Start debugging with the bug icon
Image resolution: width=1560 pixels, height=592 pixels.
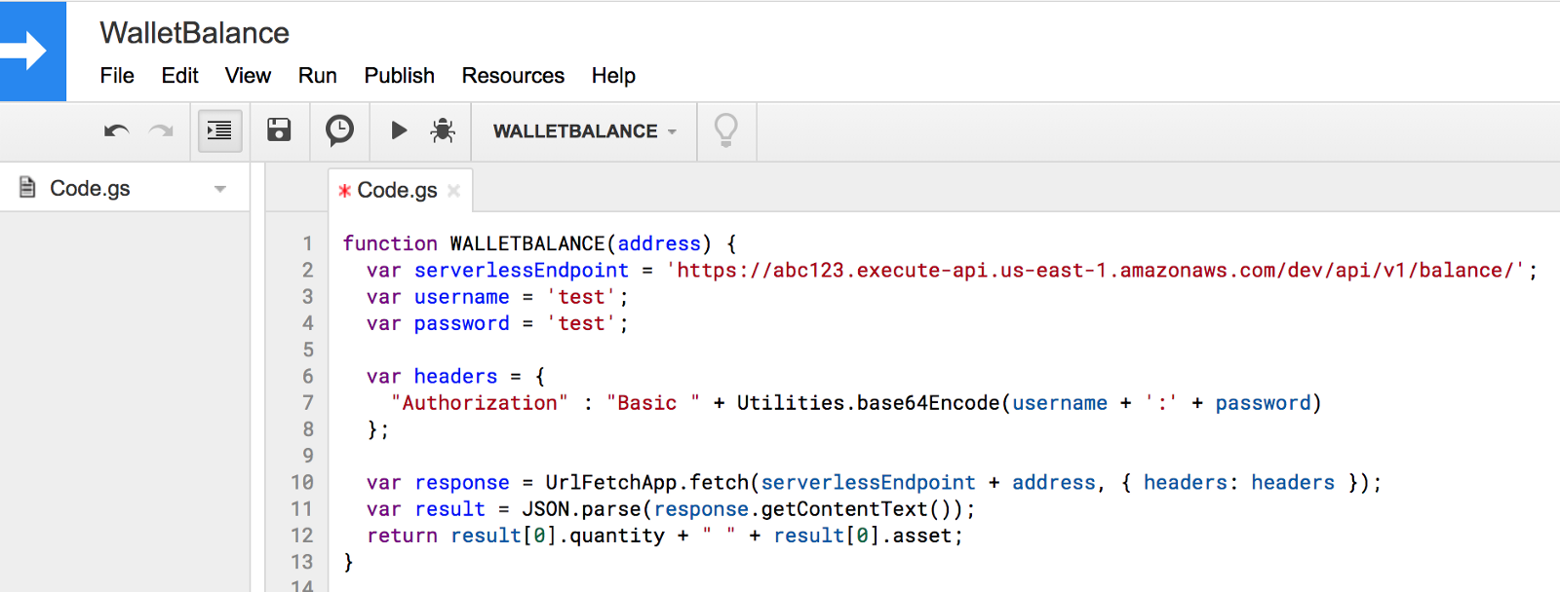tap(443, 130)
